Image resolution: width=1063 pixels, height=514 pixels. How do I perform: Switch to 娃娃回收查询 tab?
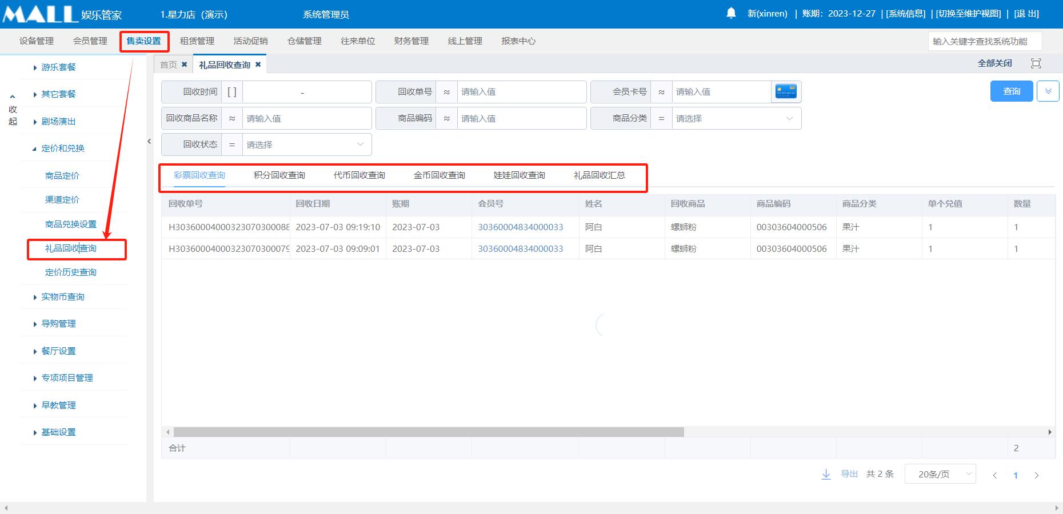(519, 175)
